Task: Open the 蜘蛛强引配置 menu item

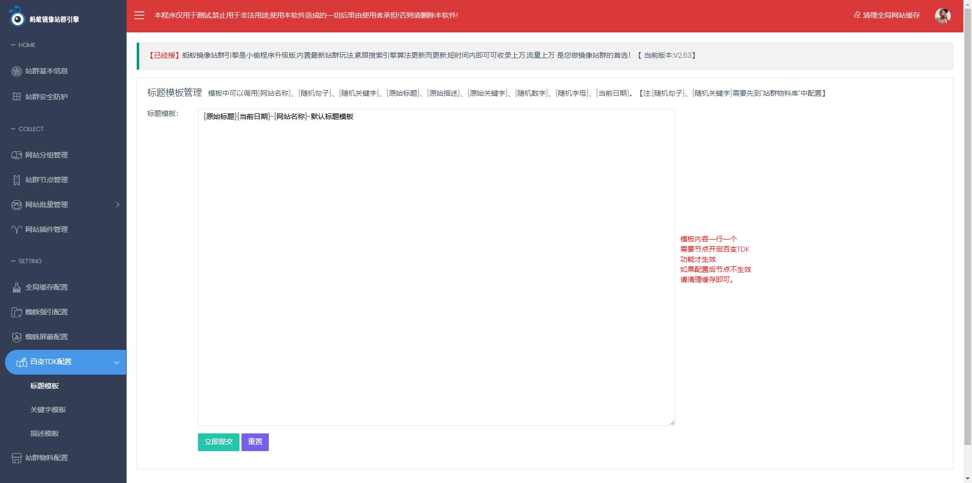Action: pyautogui.click(x=47, y=312)
